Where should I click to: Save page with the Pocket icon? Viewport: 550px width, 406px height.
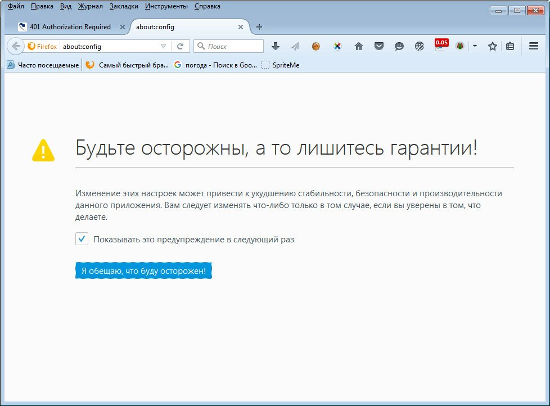(x=378, y=46)
